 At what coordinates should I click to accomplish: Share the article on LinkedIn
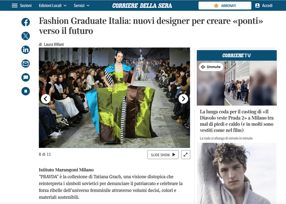click(26, 50)
